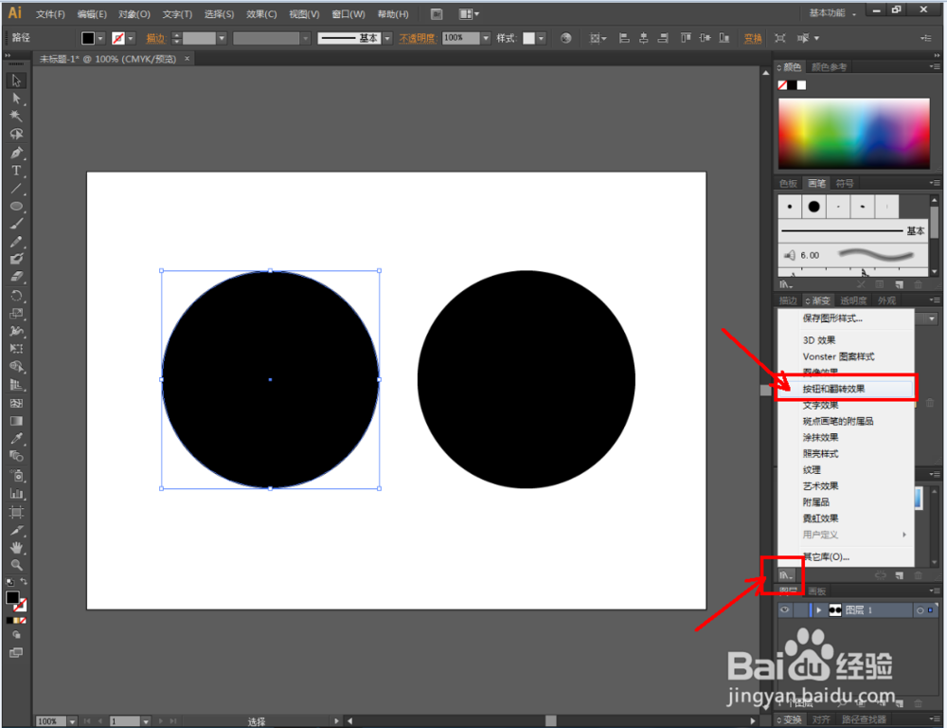947x728 pixels.
Task: Select the Line Segment tool
Action: (x=16, y=188)
